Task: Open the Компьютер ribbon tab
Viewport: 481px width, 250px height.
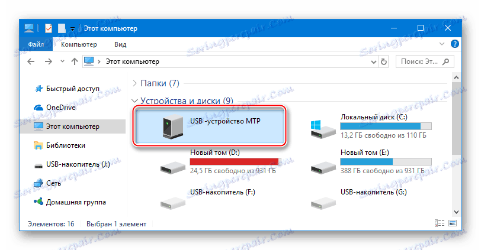Action: 79,44
